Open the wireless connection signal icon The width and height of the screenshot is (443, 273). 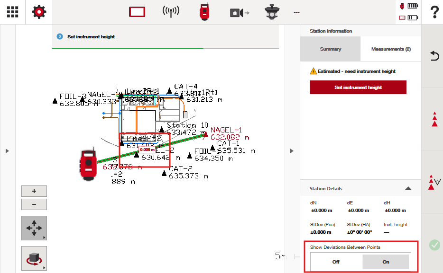click(171, 12)
